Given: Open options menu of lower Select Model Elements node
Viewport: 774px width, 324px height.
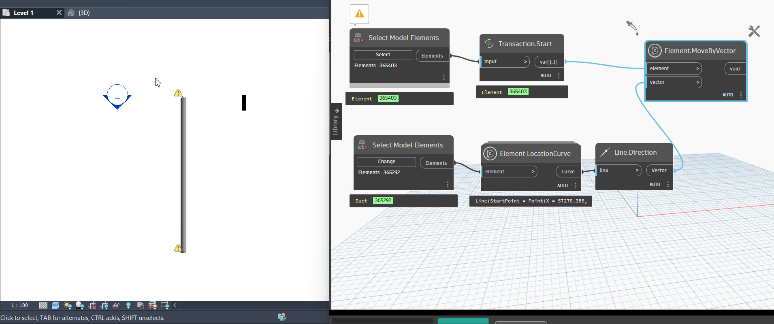Looking at the screenshot, I should (x=448, y=184).
